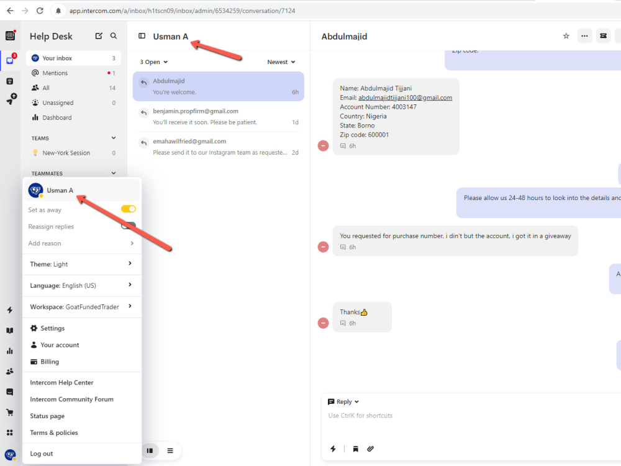Expand the Language: English (US) submenu
The height and width of the screenshot is (466, 621).
(81, 285)
